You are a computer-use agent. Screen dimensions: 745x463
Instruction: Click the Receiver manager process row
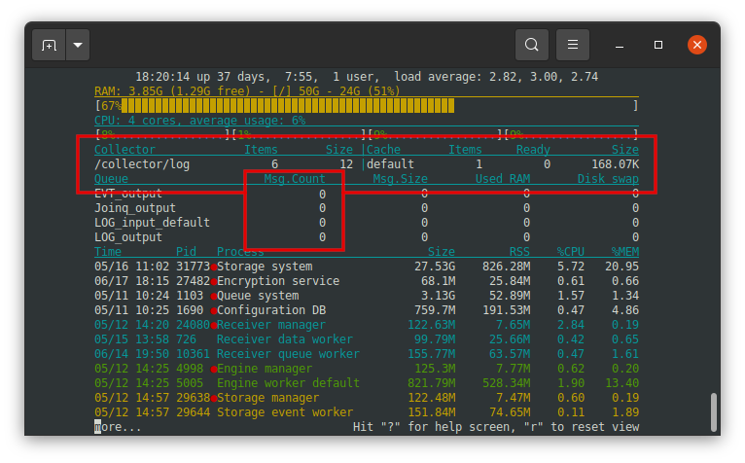[367, 325]
